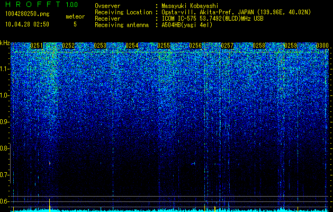Click the date stamp 10.04.28 02:50
The image size is (333, 212).
tap(27, 24)
